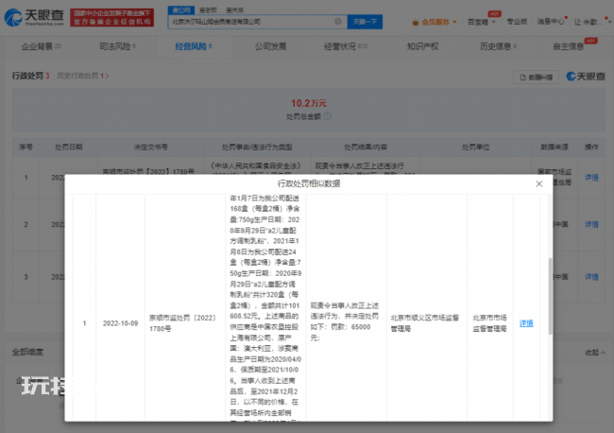The image size is (614, 433).
Task: Click the 全部维度 heading
Action: 27,352
